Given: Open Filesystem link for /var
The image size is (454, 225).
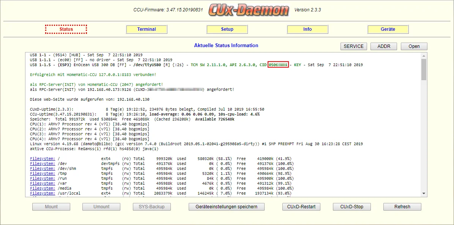Looking at the screenshot, I should 43,183.
